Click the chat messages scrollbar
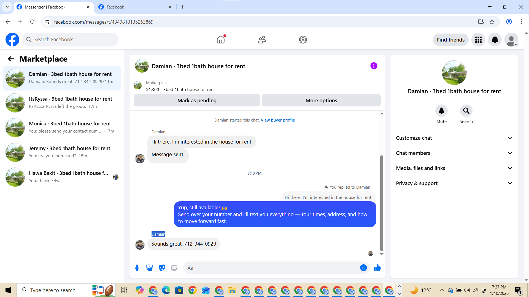Viewport: 529px width, 297px height. click(x=382, y=204)
